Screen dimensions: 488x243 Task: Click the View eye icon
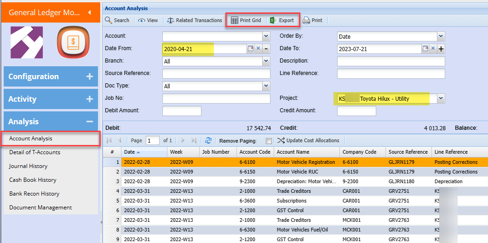(148, 20)
